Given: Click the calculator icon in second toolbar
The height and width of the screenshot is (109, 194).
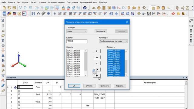Looking at the screenshot, I should [x=4, y=13].
